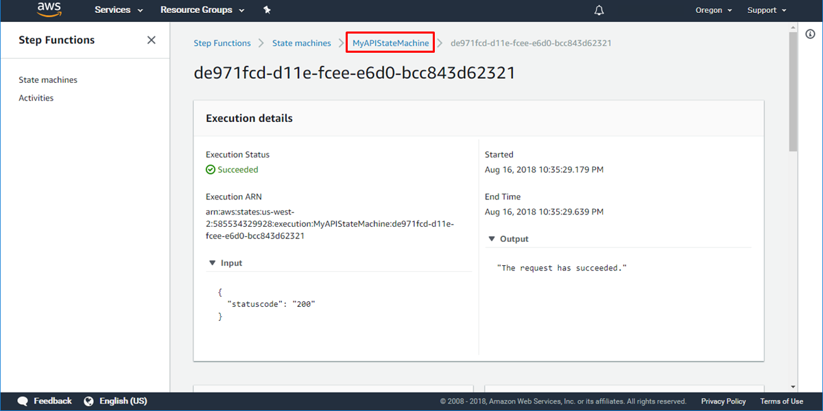823x411 pixels.
Task: Open the Support dropdown menu
Action: point(767,10)
